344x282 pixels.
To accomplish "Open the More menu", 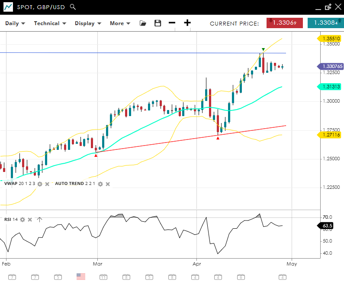I will click(120, 23).
